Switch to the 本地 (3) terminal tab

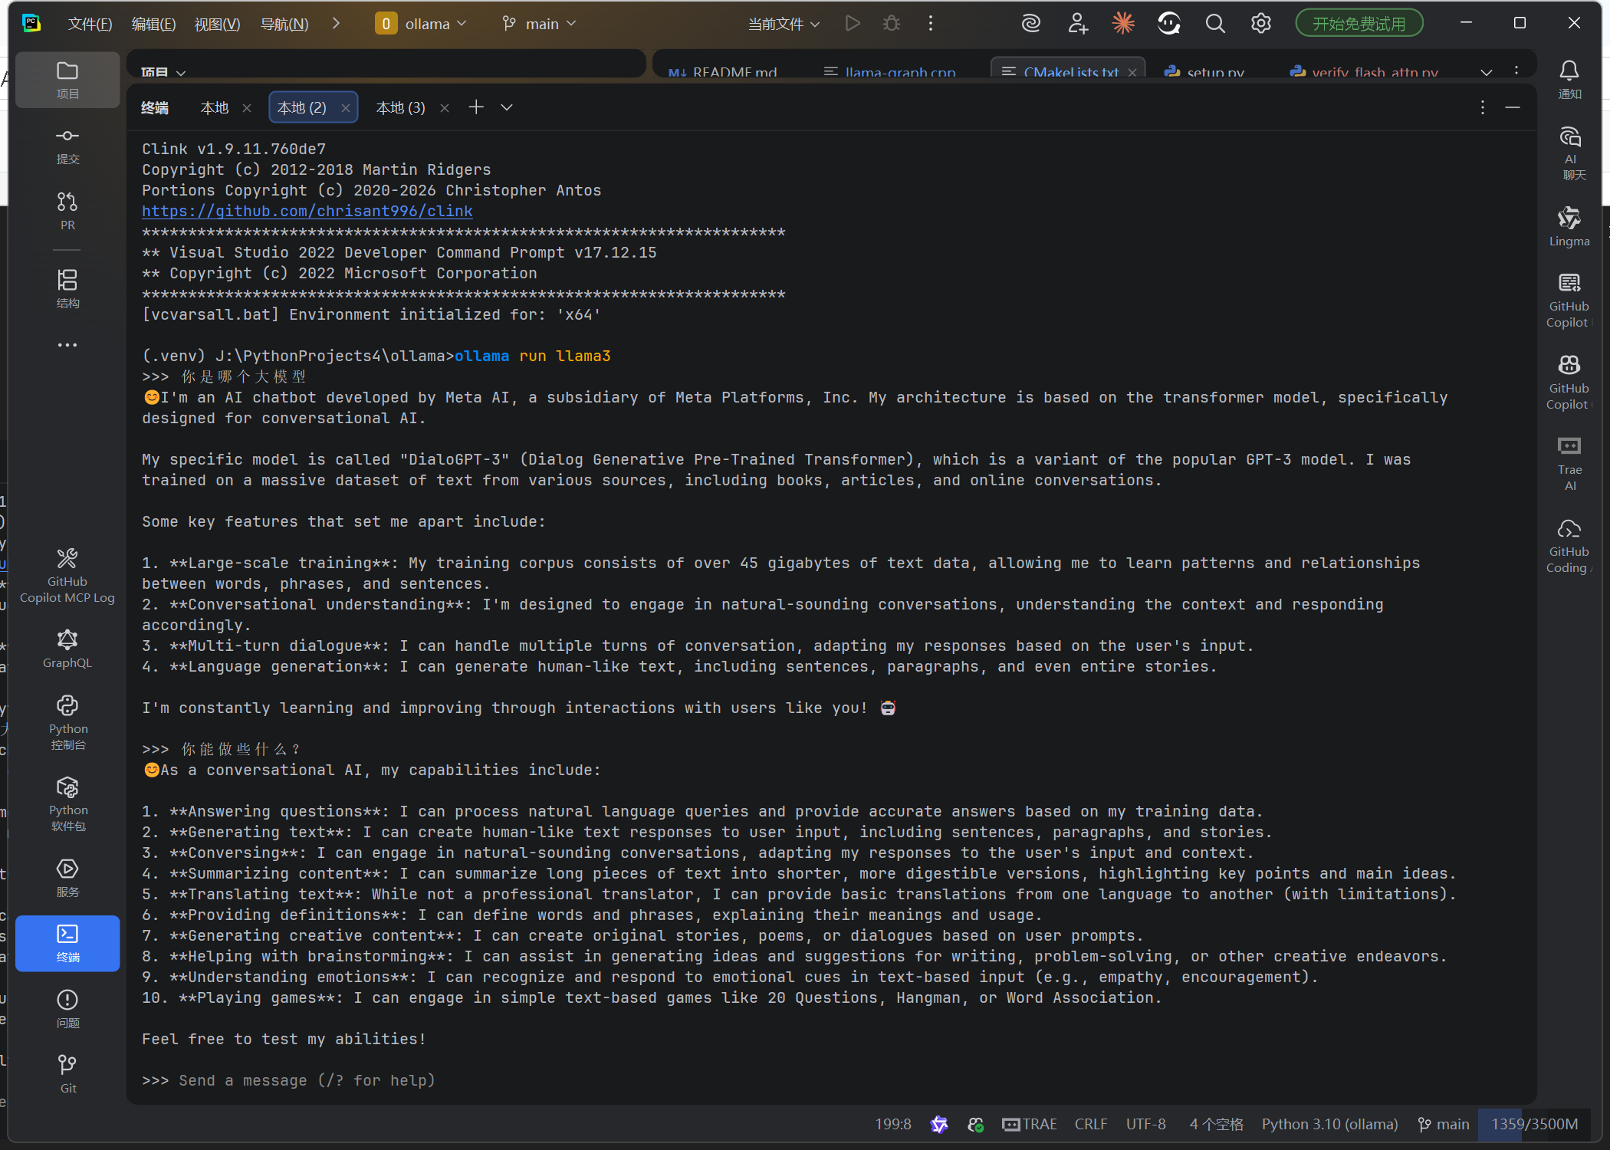pyautogui.click(x=400, y=107)
